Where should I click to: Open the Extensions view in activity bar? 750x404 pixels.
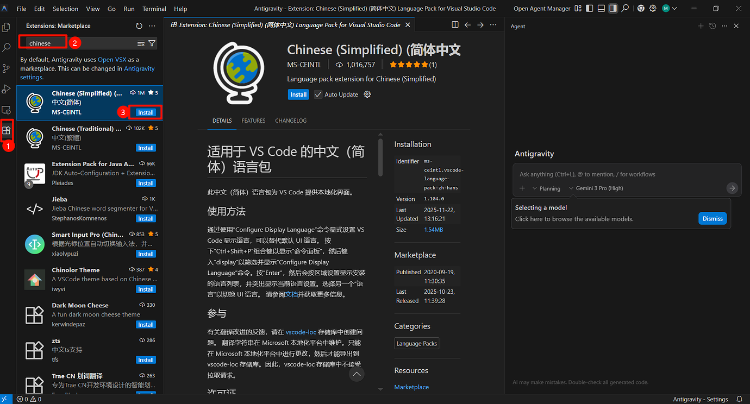(7, 130)
